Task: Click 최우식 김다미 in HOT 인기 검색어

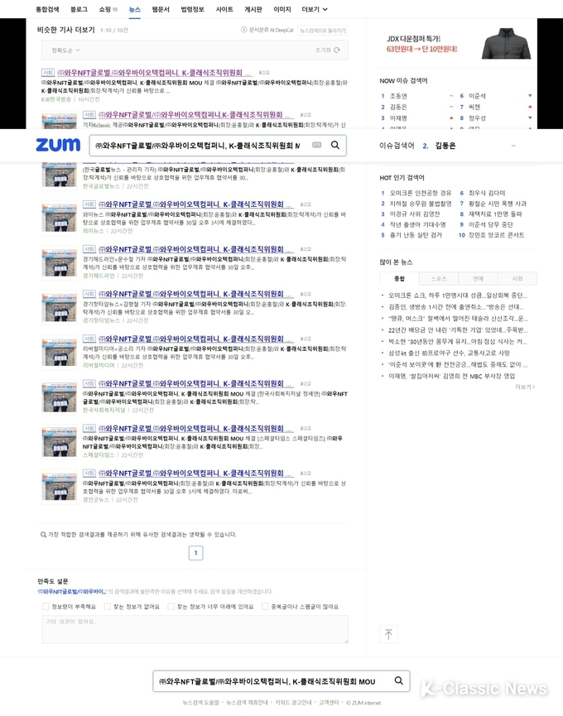Action: (x=487, y=193)
